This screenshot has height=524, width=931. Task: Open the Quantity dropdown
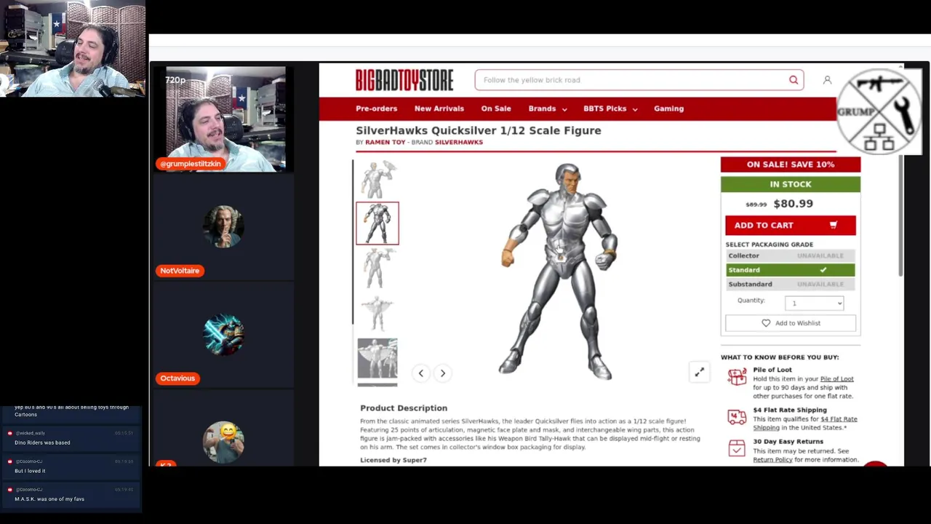(814, 303)
